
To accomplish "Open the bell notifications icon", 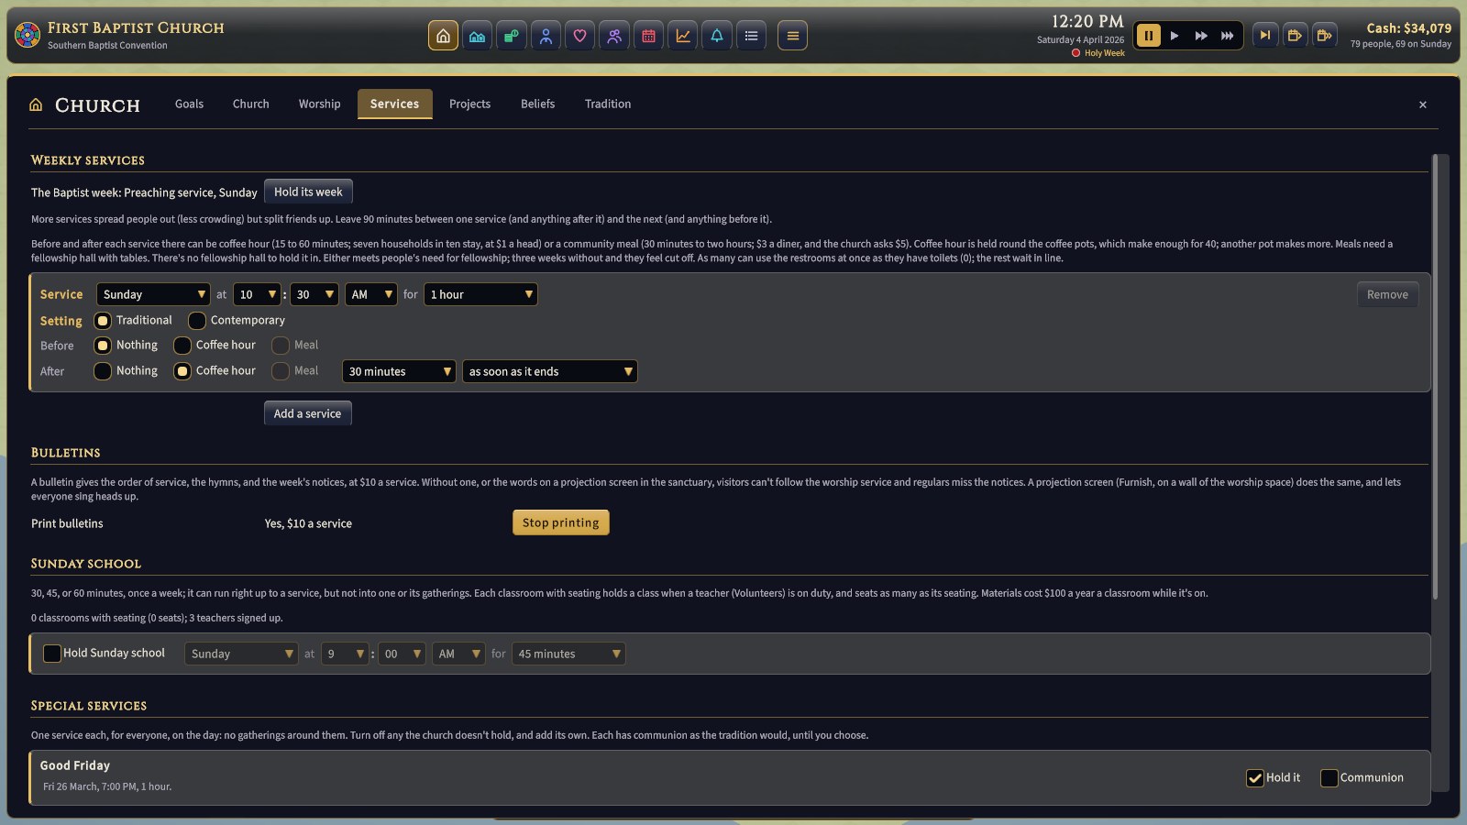I will point(717,36).
